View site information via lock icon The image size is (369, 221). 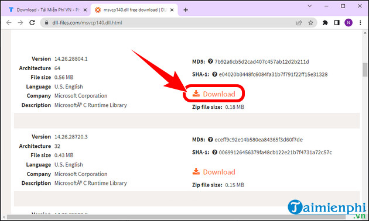47,23
